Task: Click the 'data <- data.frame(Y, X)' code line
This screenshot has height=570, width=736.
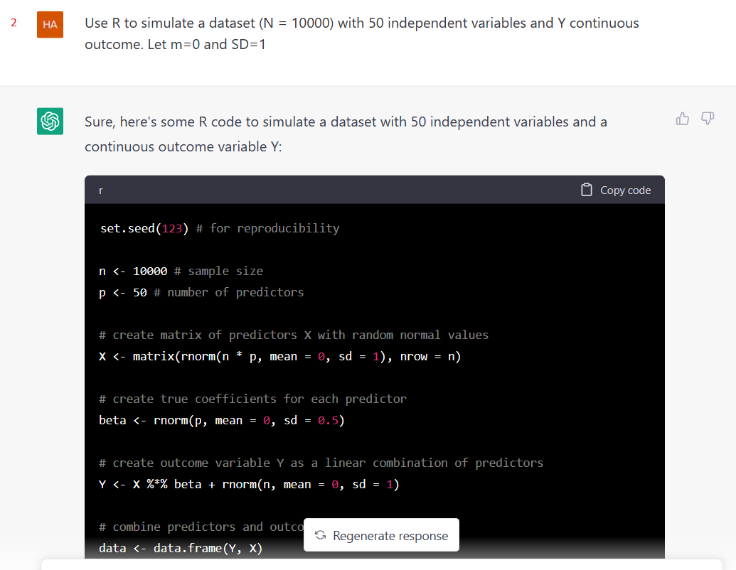Action: click(x=180, y=548)
